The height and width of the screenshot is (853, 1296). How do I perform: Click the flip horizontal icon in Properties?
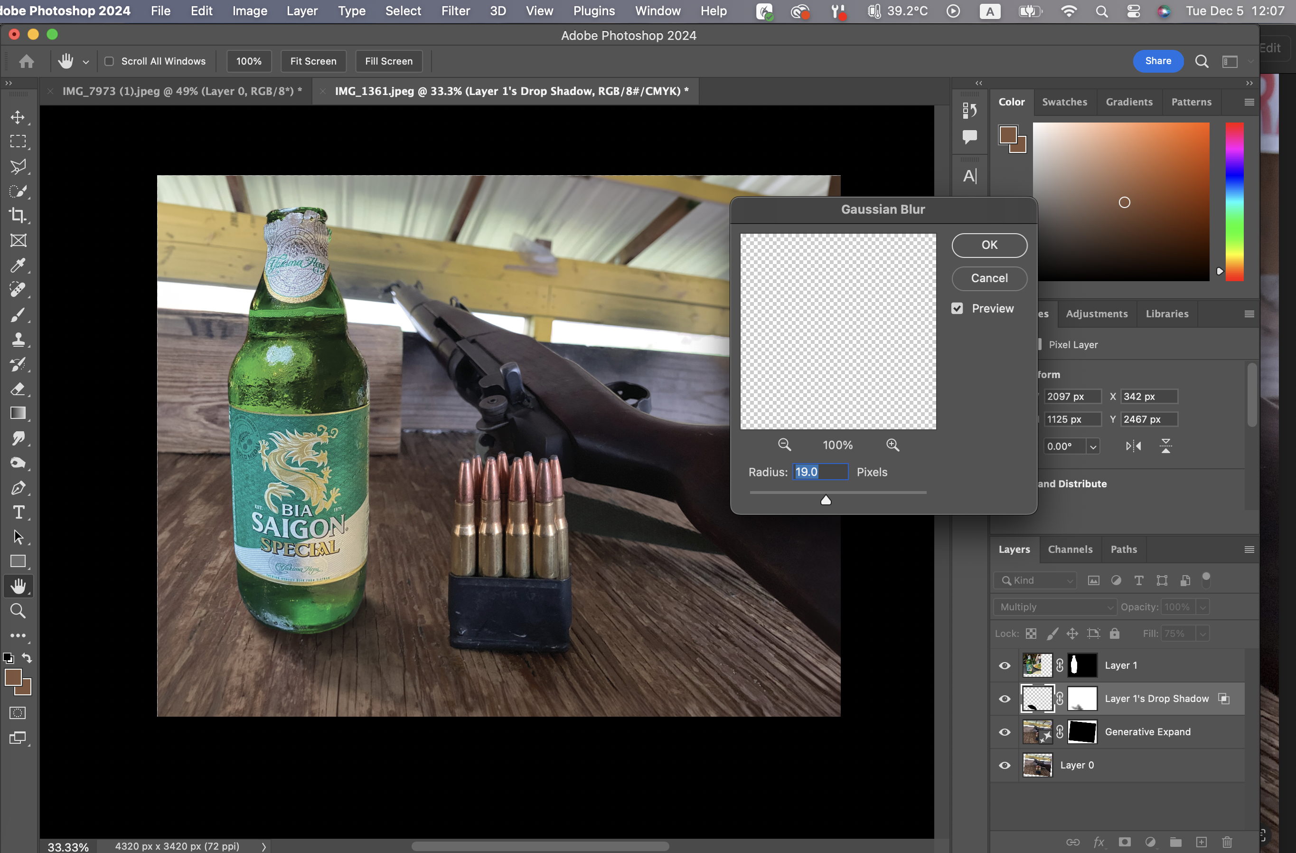[1133, 446]
